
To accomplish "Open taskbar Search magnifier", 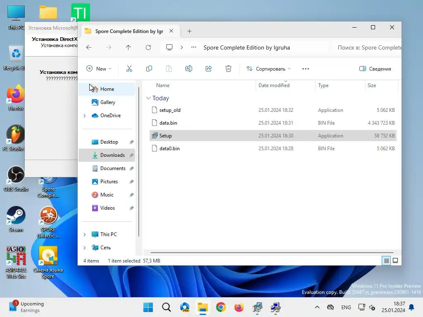I will [x=166, y=307].
